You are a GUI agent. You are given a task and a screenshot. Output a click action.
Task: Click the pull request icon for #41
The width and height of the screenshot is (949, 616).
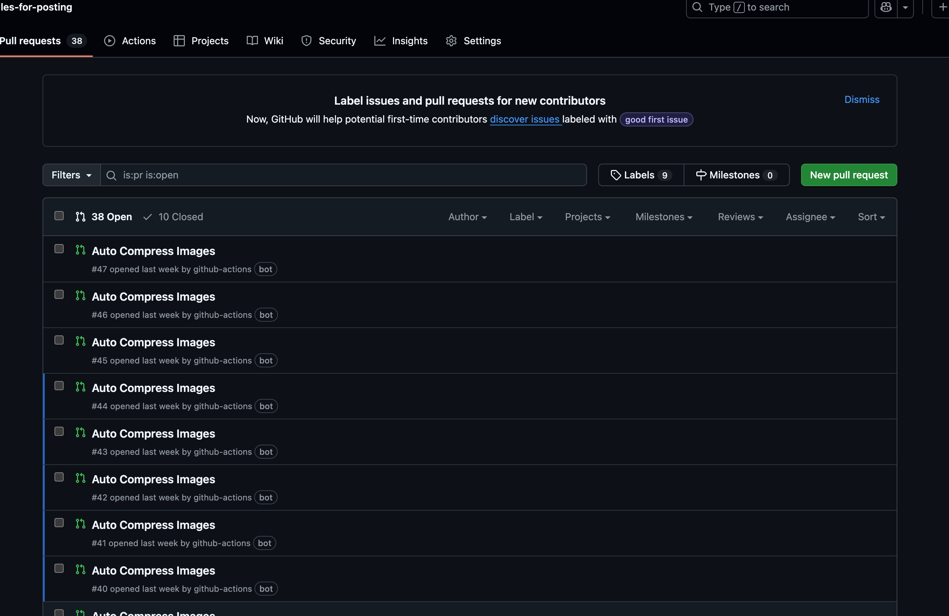tap(80, 524)
